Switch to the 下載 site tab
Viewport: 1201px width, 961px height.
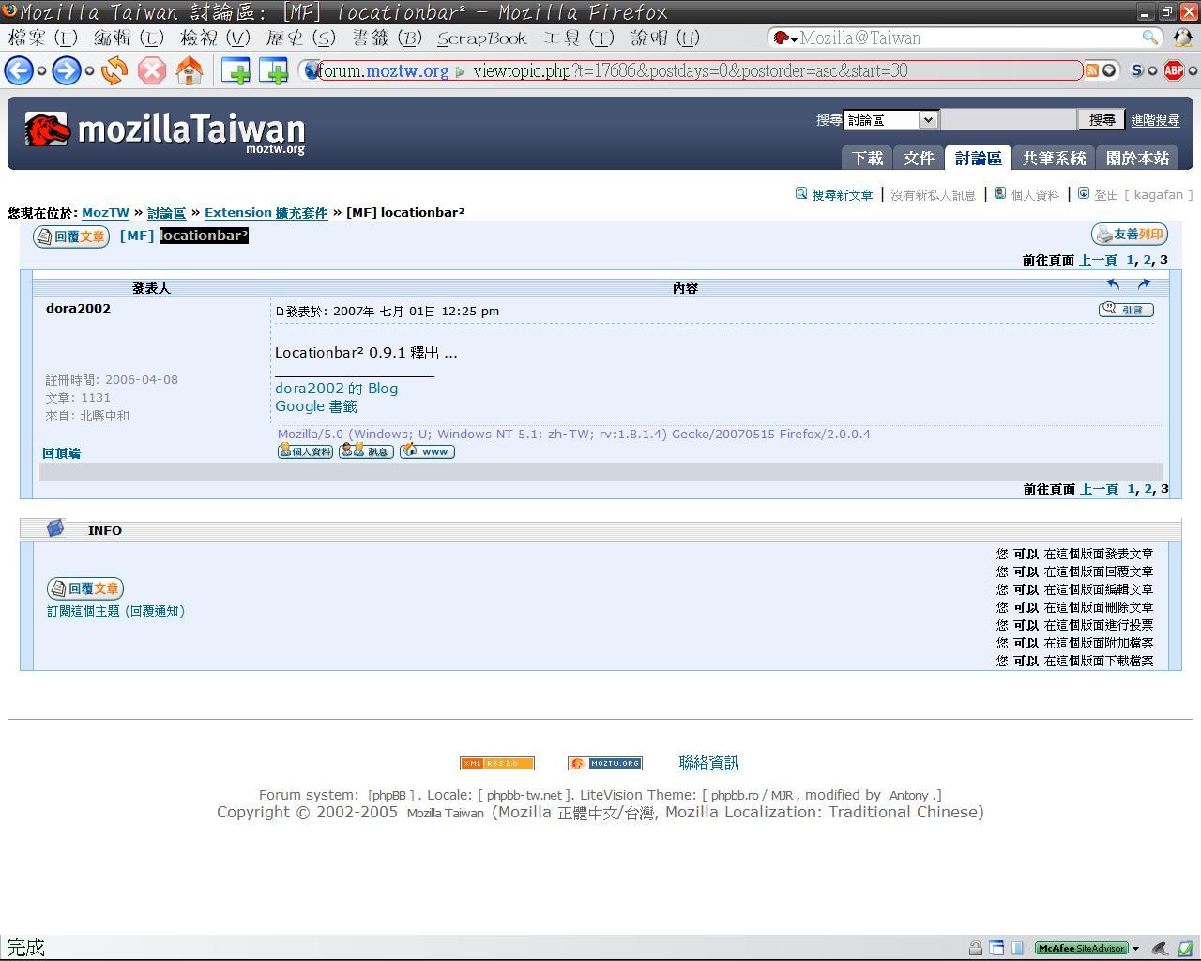tap(867, 158)
